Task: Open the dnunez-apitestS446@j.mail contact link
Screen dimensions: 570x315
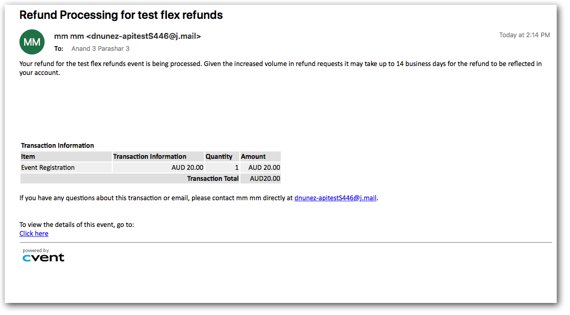Action: pyautogui.click(x=335, y=198)
